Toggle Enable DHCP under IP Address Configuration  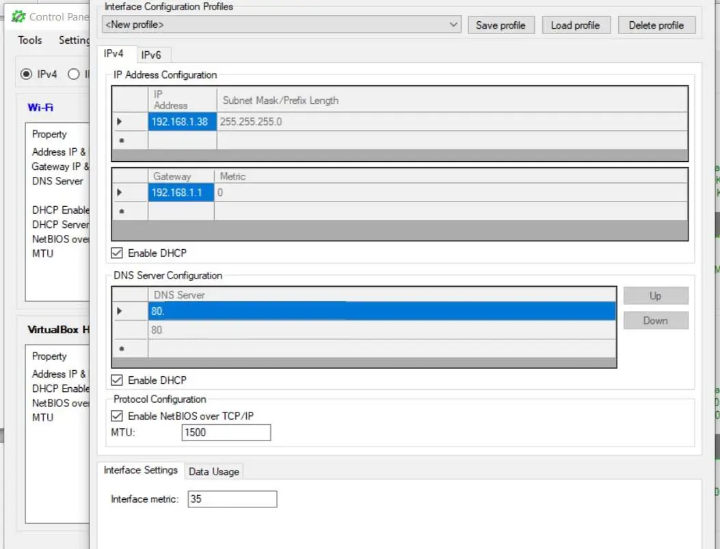click(117, 253)
